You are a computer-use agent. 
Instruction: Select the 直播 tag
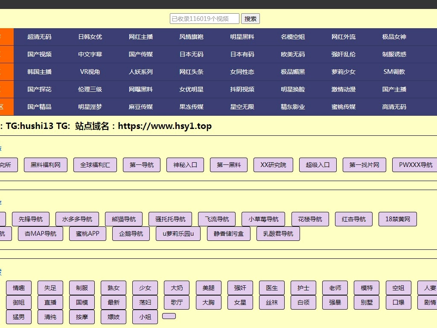click(x=50, y=302)
